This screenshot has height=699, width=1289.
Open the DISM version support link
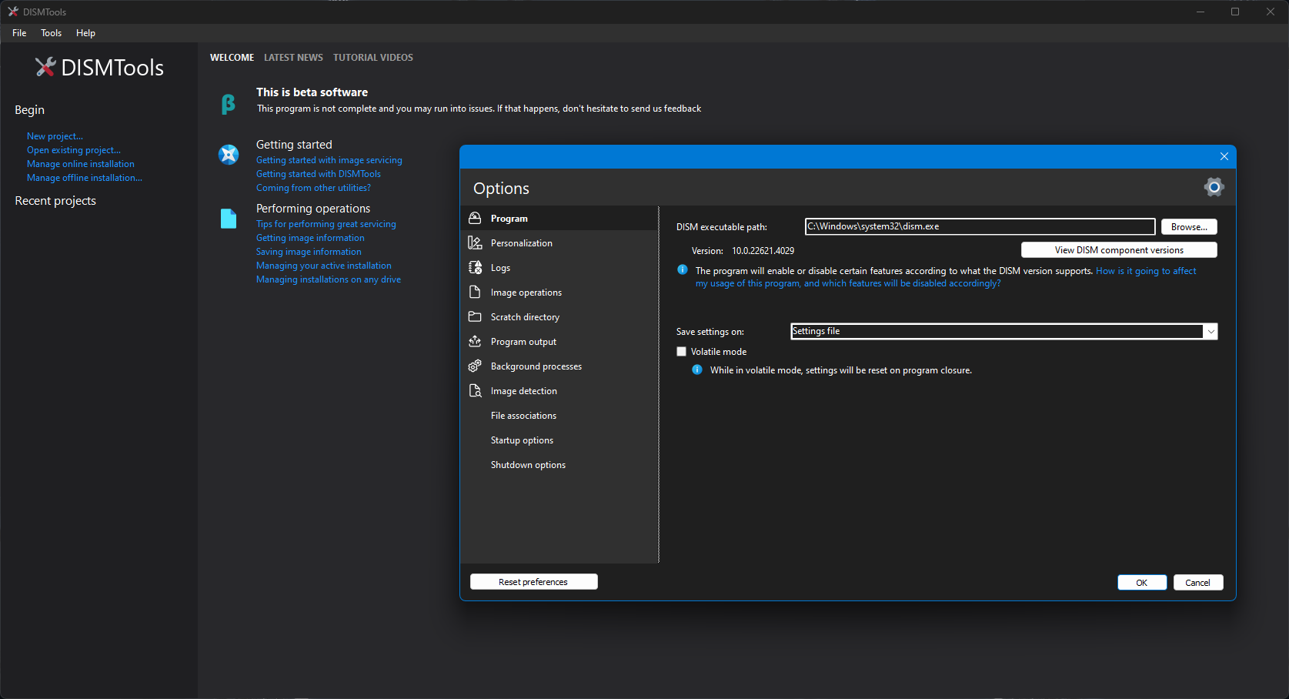[x=946, y=277]
